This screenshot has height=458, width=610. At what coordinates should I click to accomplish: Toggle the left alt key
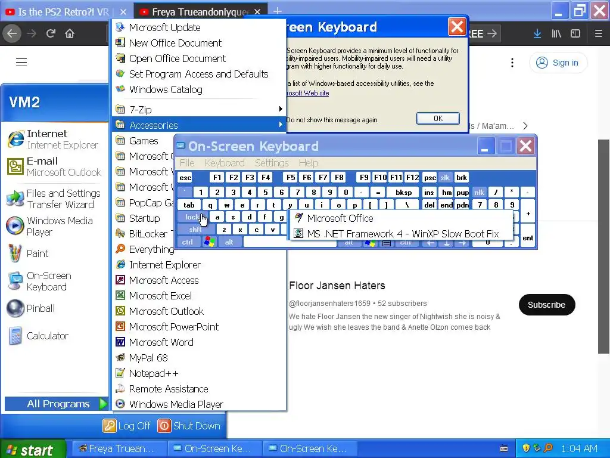point(229,242)
